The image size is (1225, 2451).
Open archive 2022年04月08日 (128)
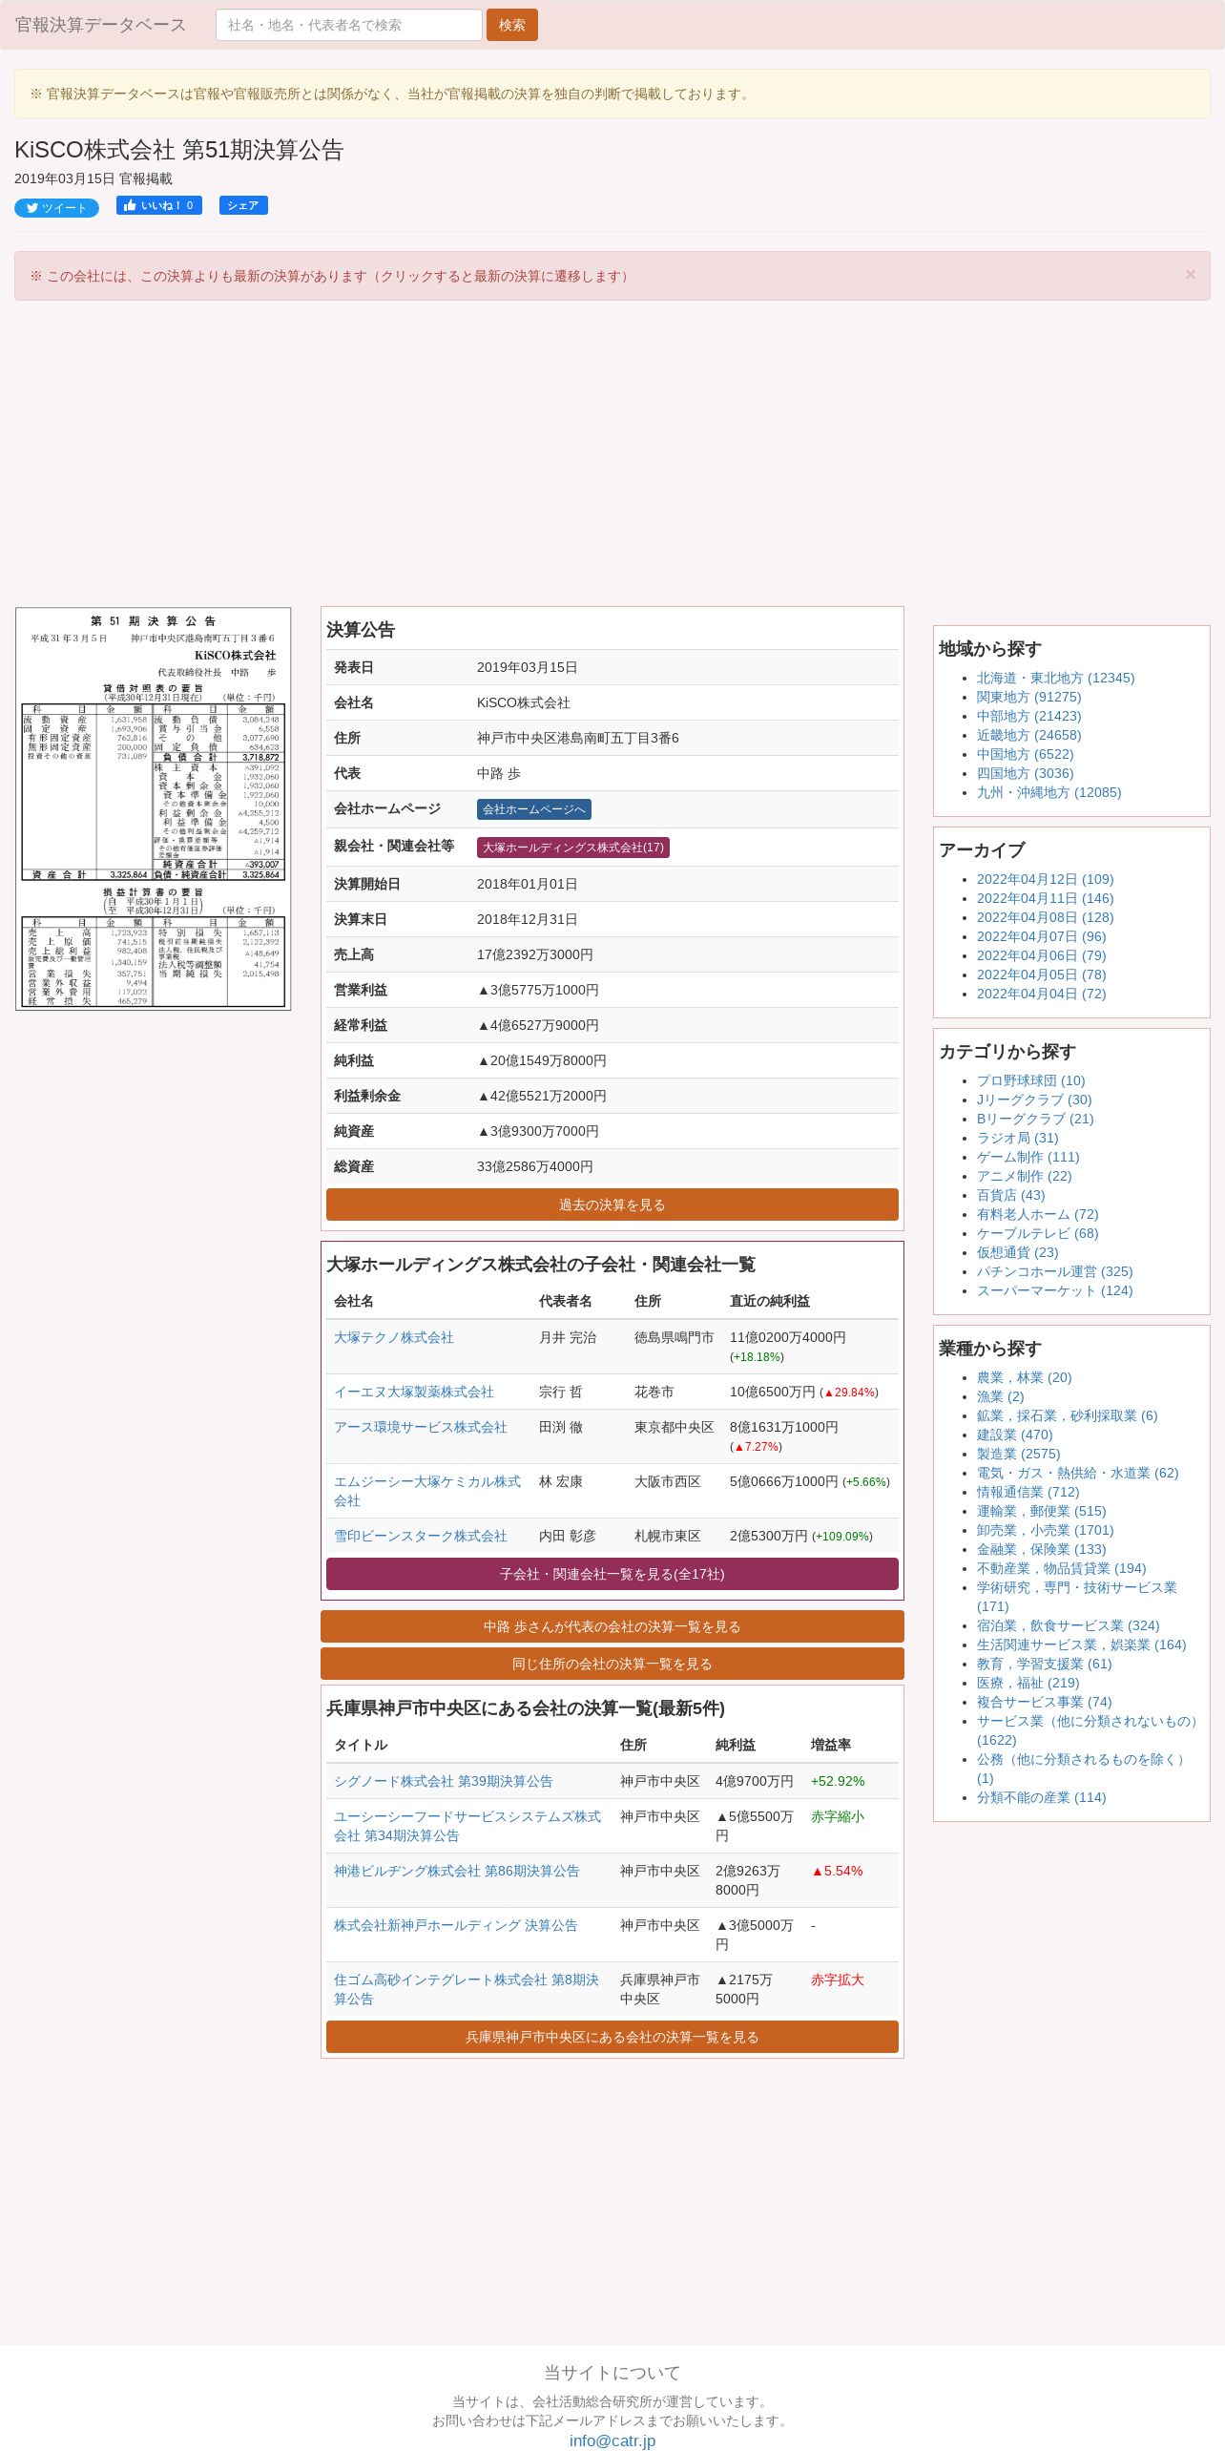coord(1045,917)
